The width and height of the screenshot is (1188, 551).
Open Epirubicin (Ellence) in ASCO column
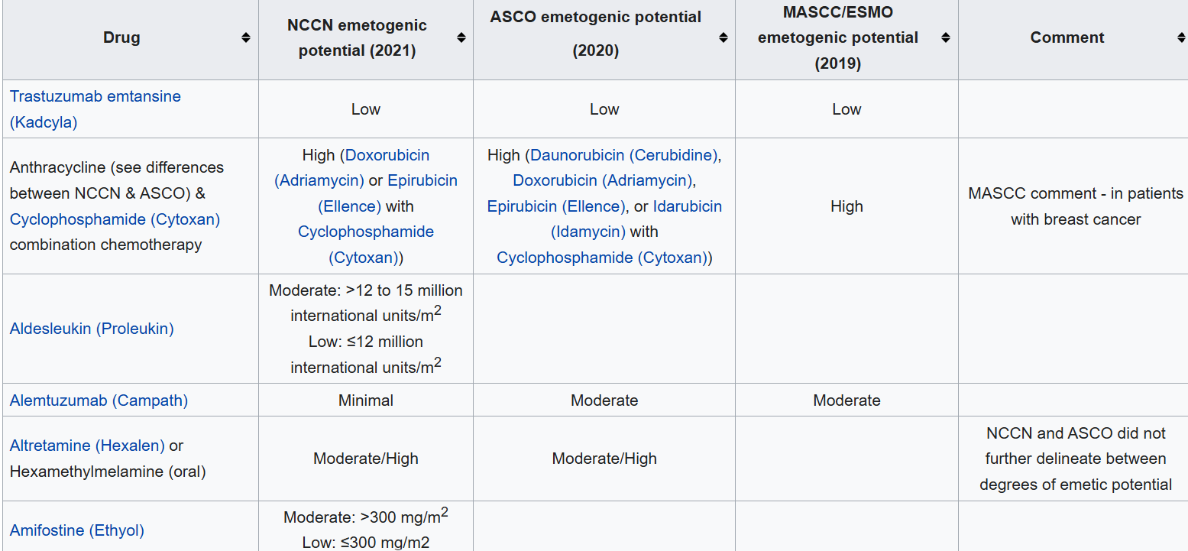555,206
